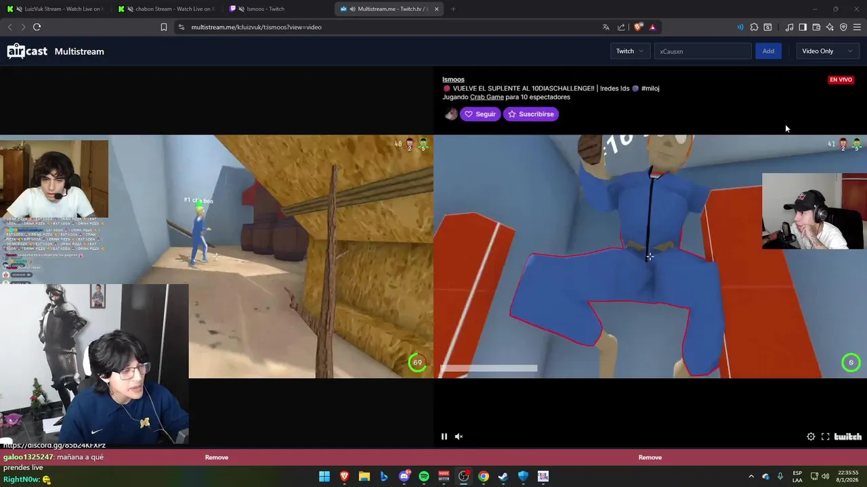867x487 pixels.
Task: Open Steam from the taskbar
Action: pos(503,476)
